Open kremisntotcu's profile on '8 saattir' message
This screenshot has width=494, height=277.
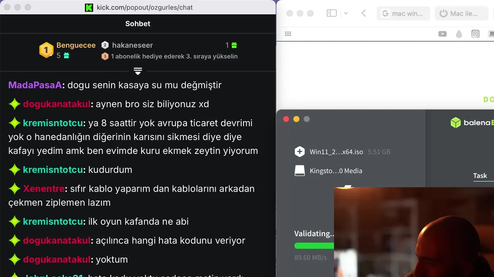coord(53,123)
